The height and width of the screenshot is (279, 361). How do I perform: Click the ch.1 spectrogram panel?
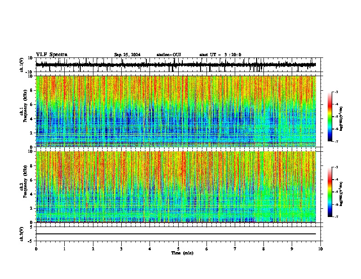pyautogui.click(x=176, y=111)
